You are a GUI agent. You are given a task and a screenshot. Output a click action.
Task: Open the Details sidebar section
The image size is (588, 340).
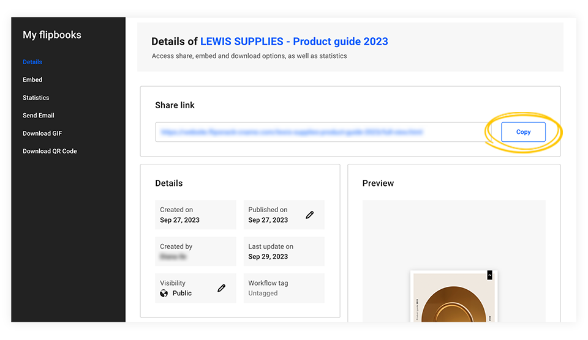[32, 62]
